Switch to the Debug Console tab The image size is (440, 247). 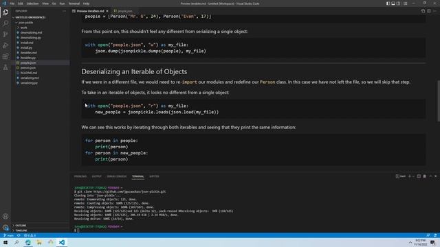click(x=116, y=176)
